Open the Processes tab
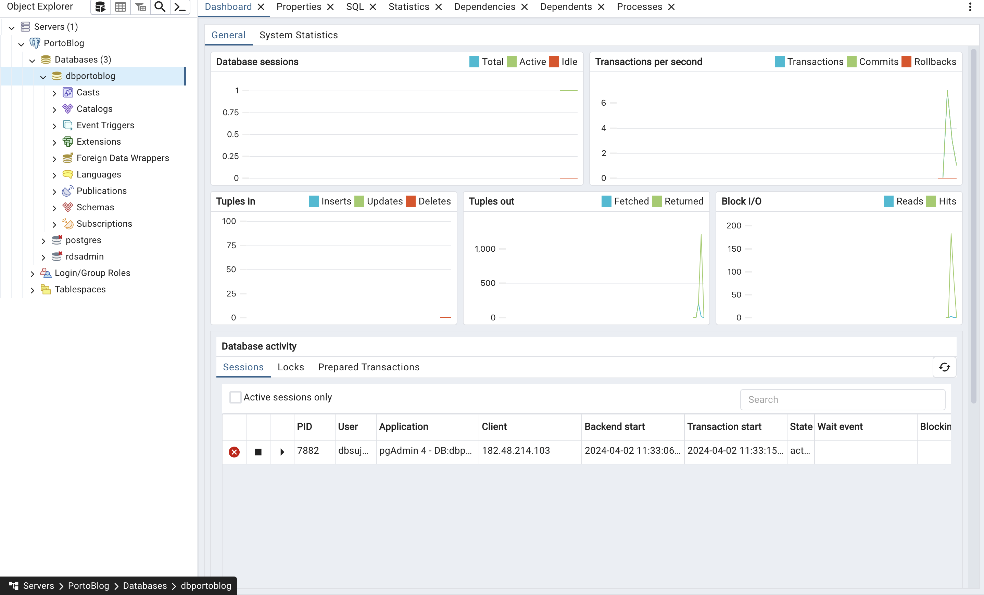 click(x=639, y=7)
